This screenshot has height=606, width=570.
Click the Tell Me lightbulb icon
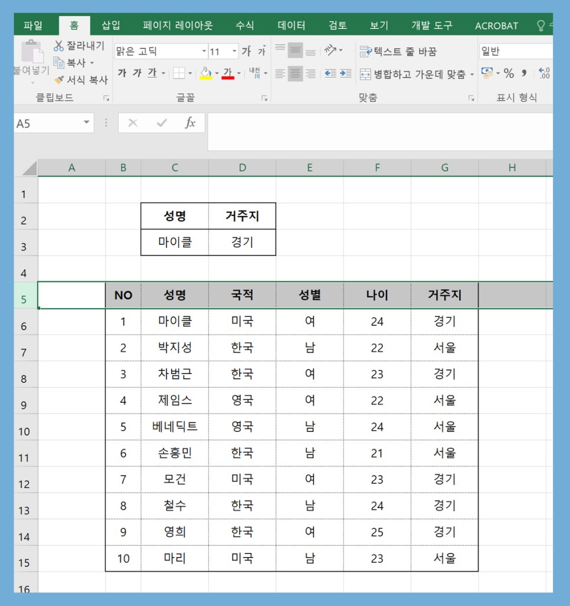pos(541,26)
